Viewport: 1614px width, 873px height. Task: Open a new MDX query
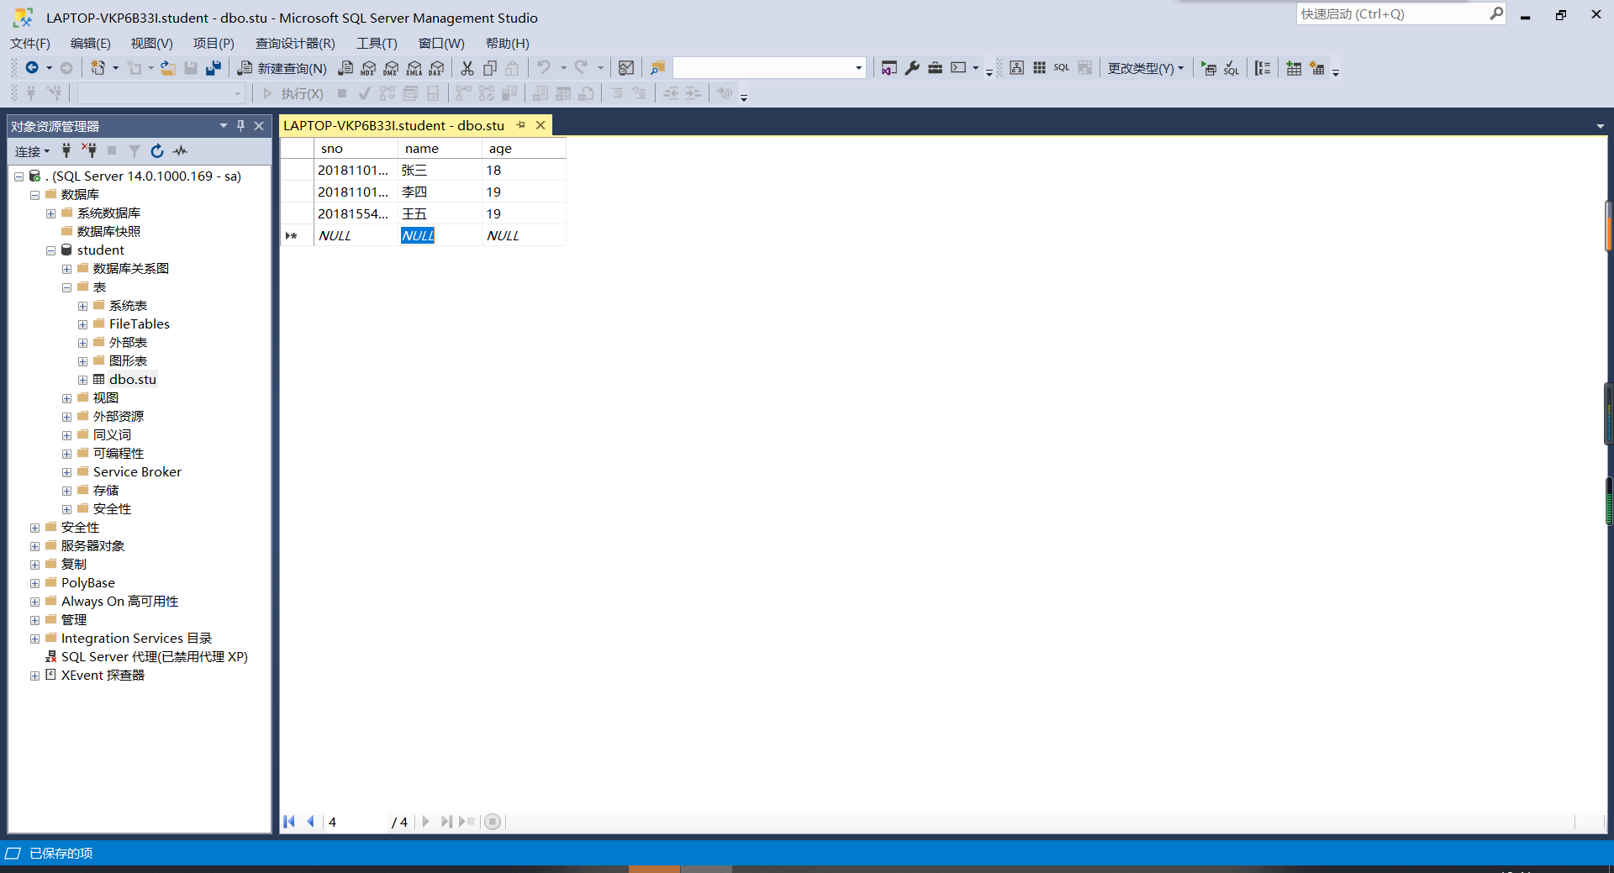coord(368,68)
